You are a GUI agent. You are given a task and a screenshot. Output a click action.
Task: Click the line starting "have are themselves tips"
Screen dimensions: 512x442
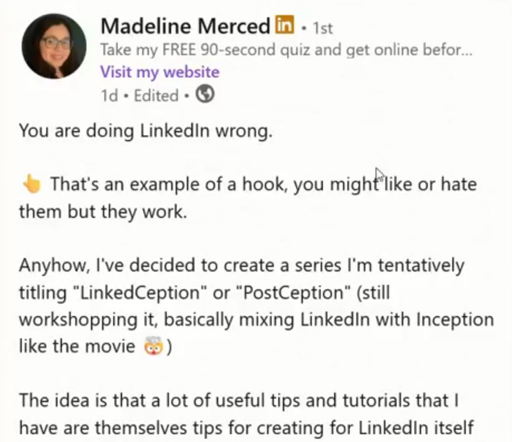(x=246, y=428)
